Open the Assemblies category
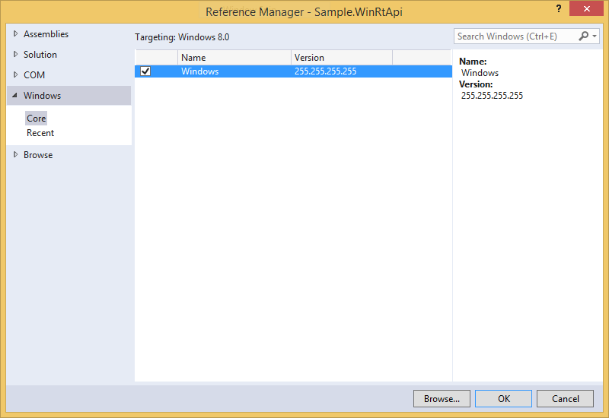 click(x=46, y=34)
